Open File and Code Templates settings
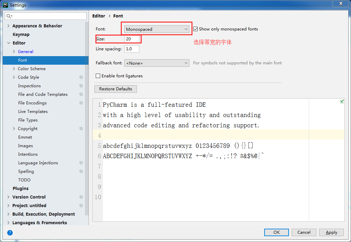Image resolution: width=351 pixels, height=242 pixels. pos(43,94)
